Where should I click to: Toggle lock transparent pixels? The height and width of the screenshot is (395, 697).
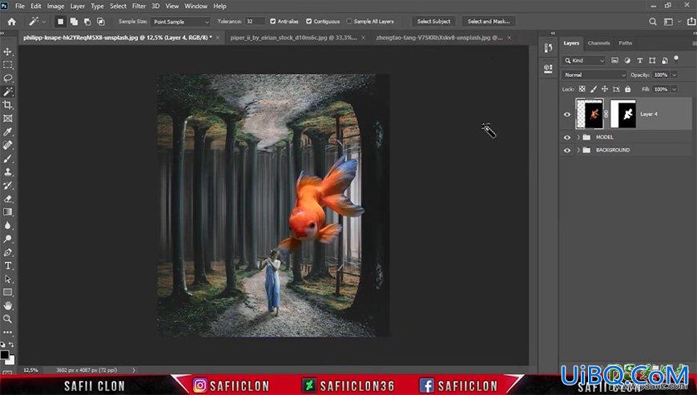pos(582,89)
